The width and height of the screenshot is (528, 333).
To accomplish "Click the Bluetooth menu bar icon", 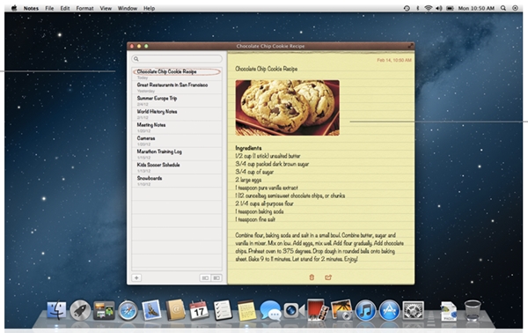I will click(x=417, y=8).
